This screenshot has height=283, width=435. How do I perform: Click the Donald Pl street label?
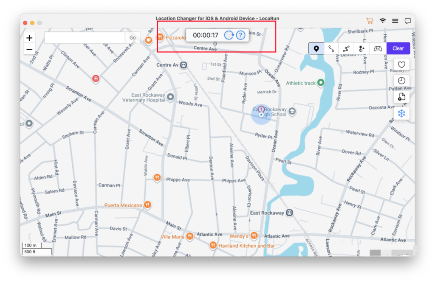coord(177,157)
